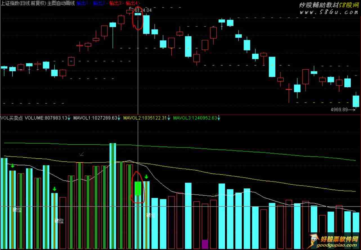The height and width of the screenshot is (250, 361).
Task: Open the www.58Gu.com watermark link
Action: [329, 12]
